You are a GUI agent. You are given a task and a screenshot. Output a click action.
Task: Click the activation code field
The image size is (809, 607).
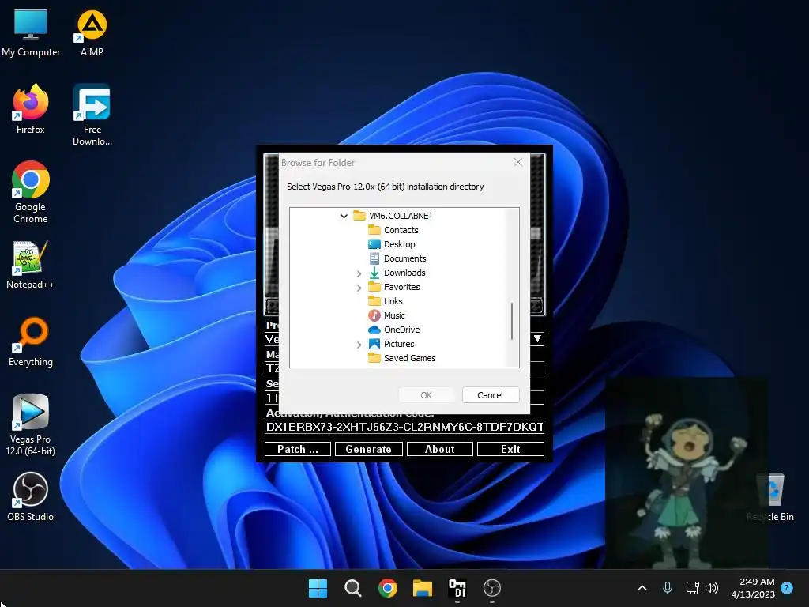click(404, 427)
